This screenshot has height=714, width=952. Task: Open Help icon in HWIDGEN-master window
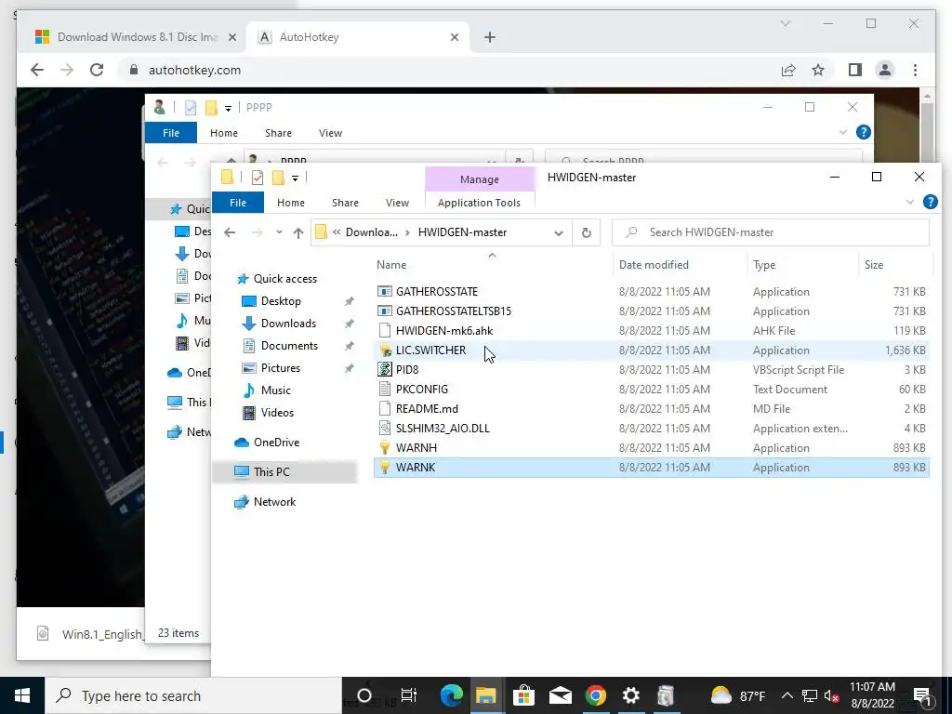click(x=930, y=202)
